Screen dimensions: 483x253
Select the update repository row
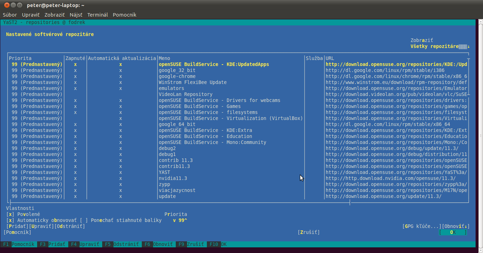coord(238,196)
